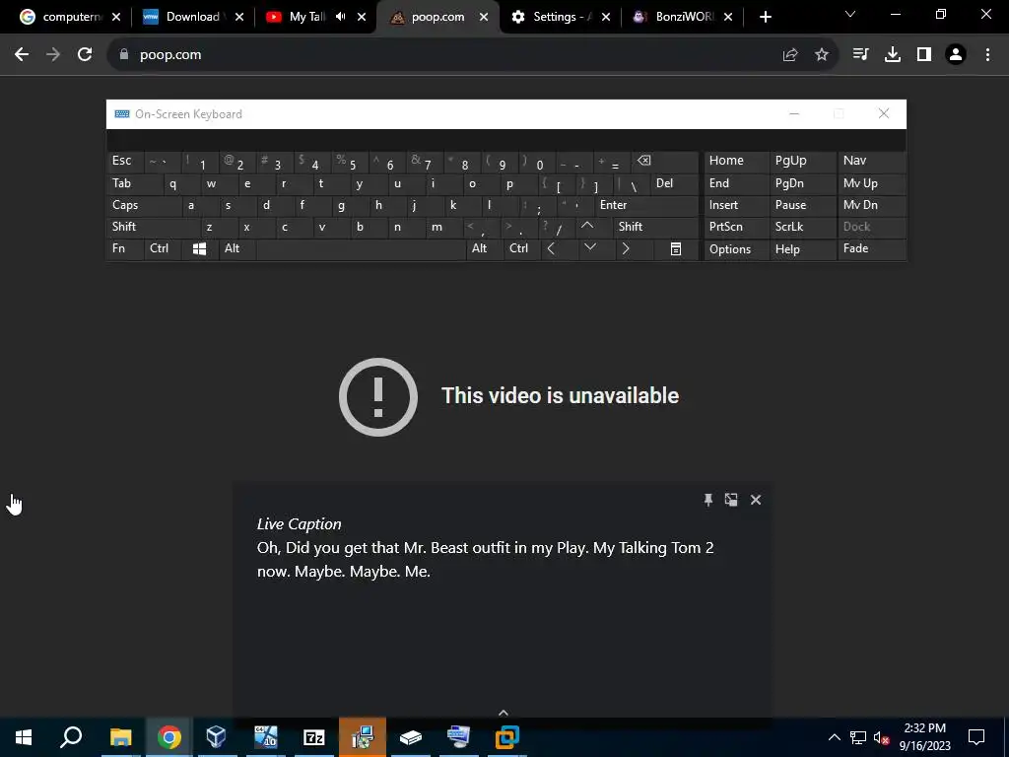
Task: Click the Home key on On-Screen Keyboard
Action: (x=736, y=162)
